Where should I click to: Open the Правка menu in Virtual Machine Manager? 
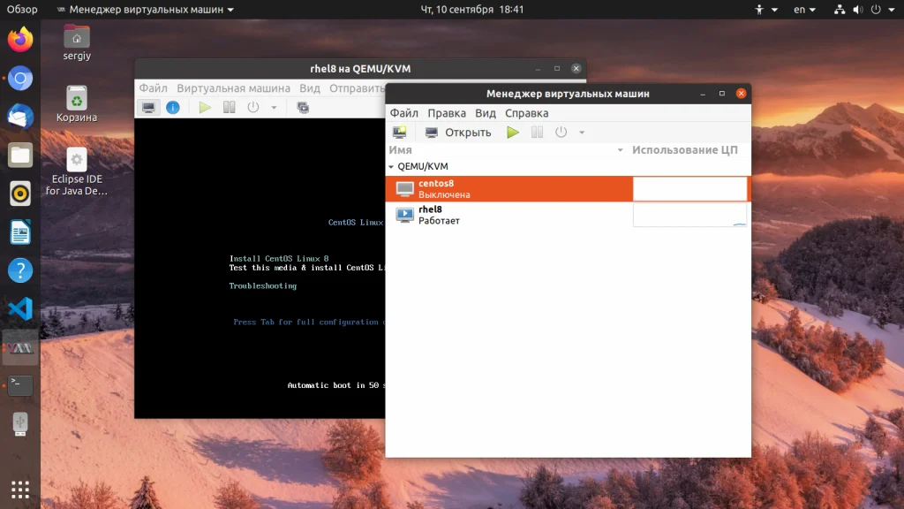pos(447,113)
